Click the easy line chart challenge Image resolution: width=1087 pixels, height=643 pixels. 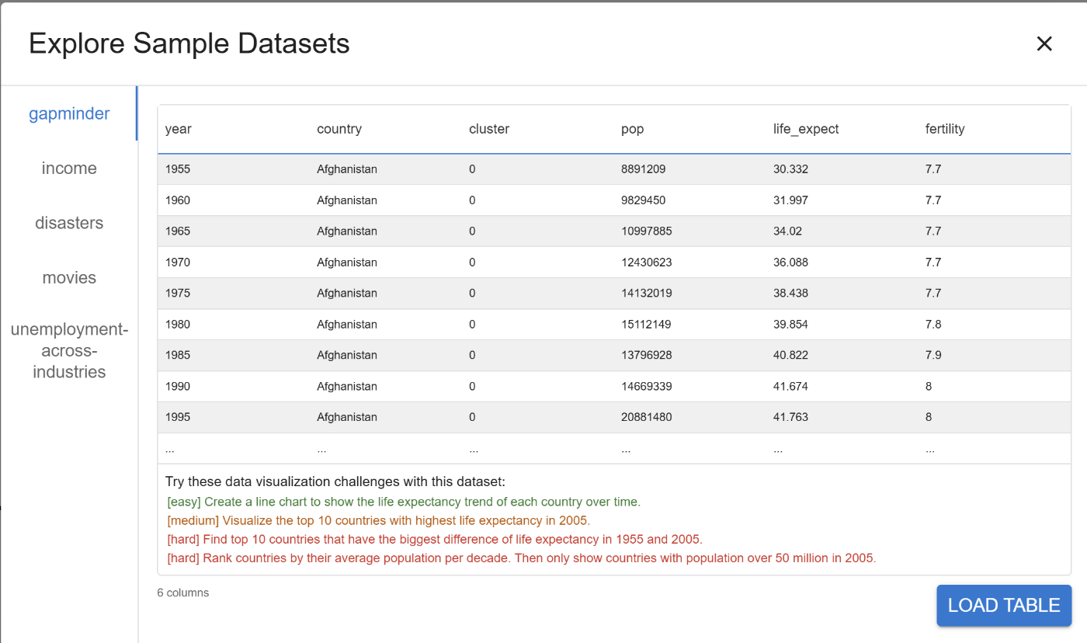click(404, 502)
